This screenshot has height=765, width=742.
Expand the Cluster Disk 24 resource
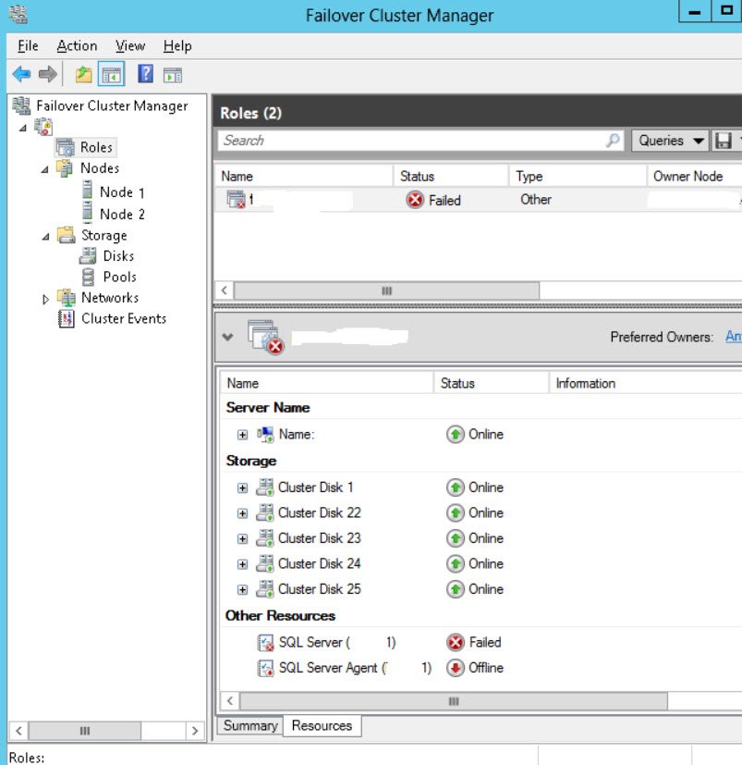[x=242, y=564]
